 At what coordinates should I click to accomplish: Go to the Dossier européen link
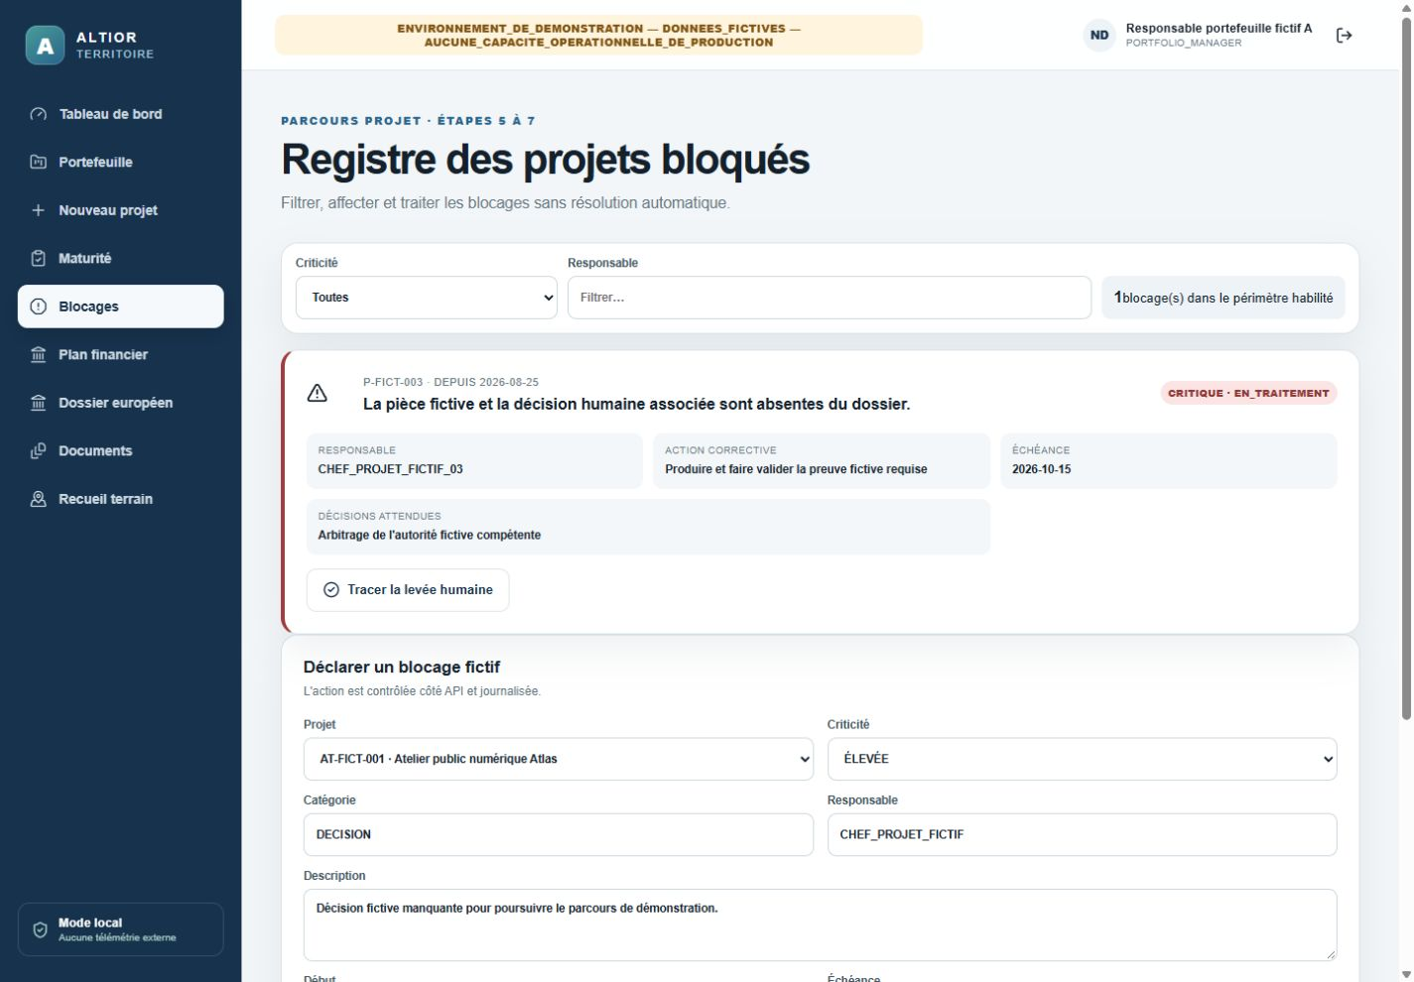pos(121,403)
